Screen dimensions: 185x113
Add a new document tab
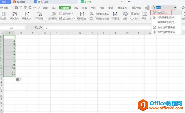[x=129, y=1]
